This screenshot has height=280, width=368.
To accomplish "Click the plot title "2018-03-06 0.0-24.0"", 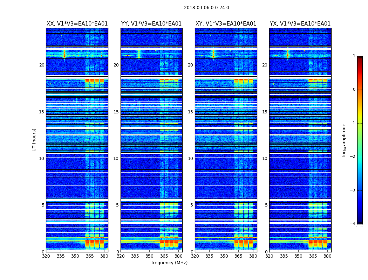I will 206,7.
